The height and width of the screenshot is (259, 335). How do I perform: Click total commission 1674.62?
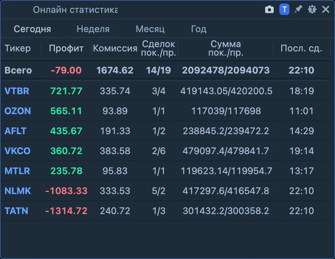(115, 70)
